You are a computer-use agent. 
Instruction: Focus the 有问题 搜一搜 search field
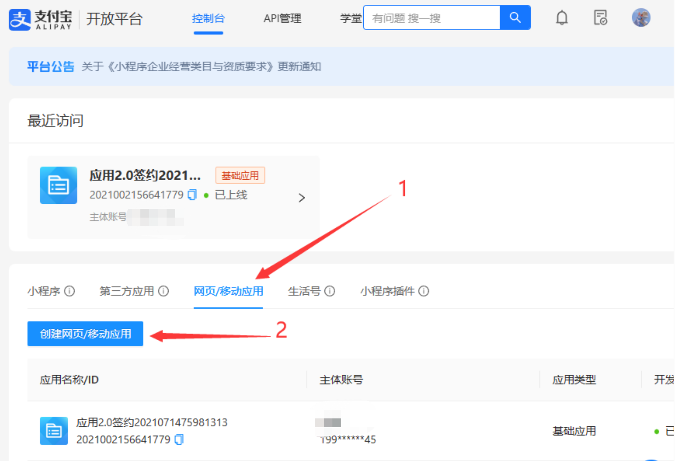click(x=431, y=18)
